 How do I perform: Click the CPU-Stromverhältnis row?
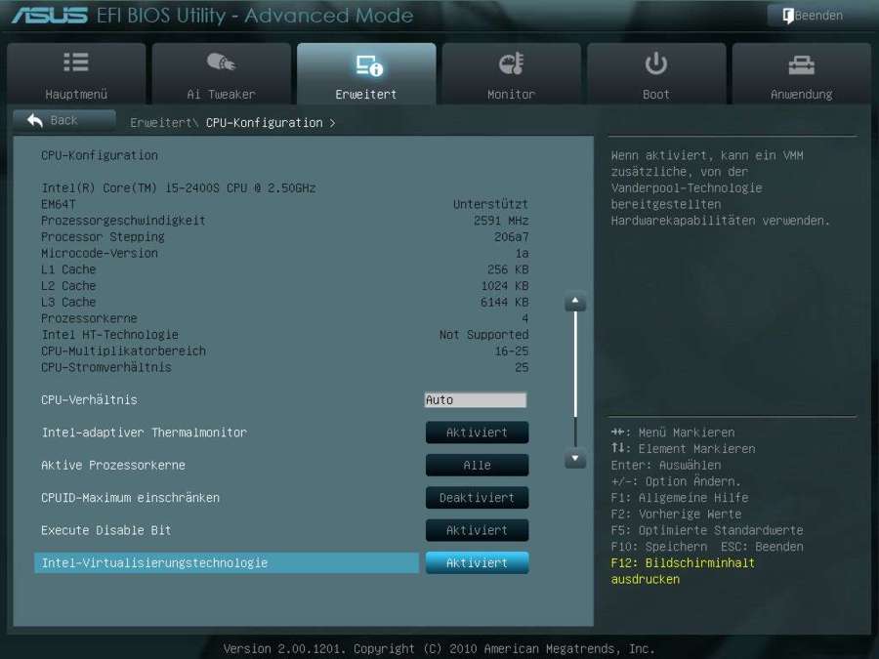point(285,367)
